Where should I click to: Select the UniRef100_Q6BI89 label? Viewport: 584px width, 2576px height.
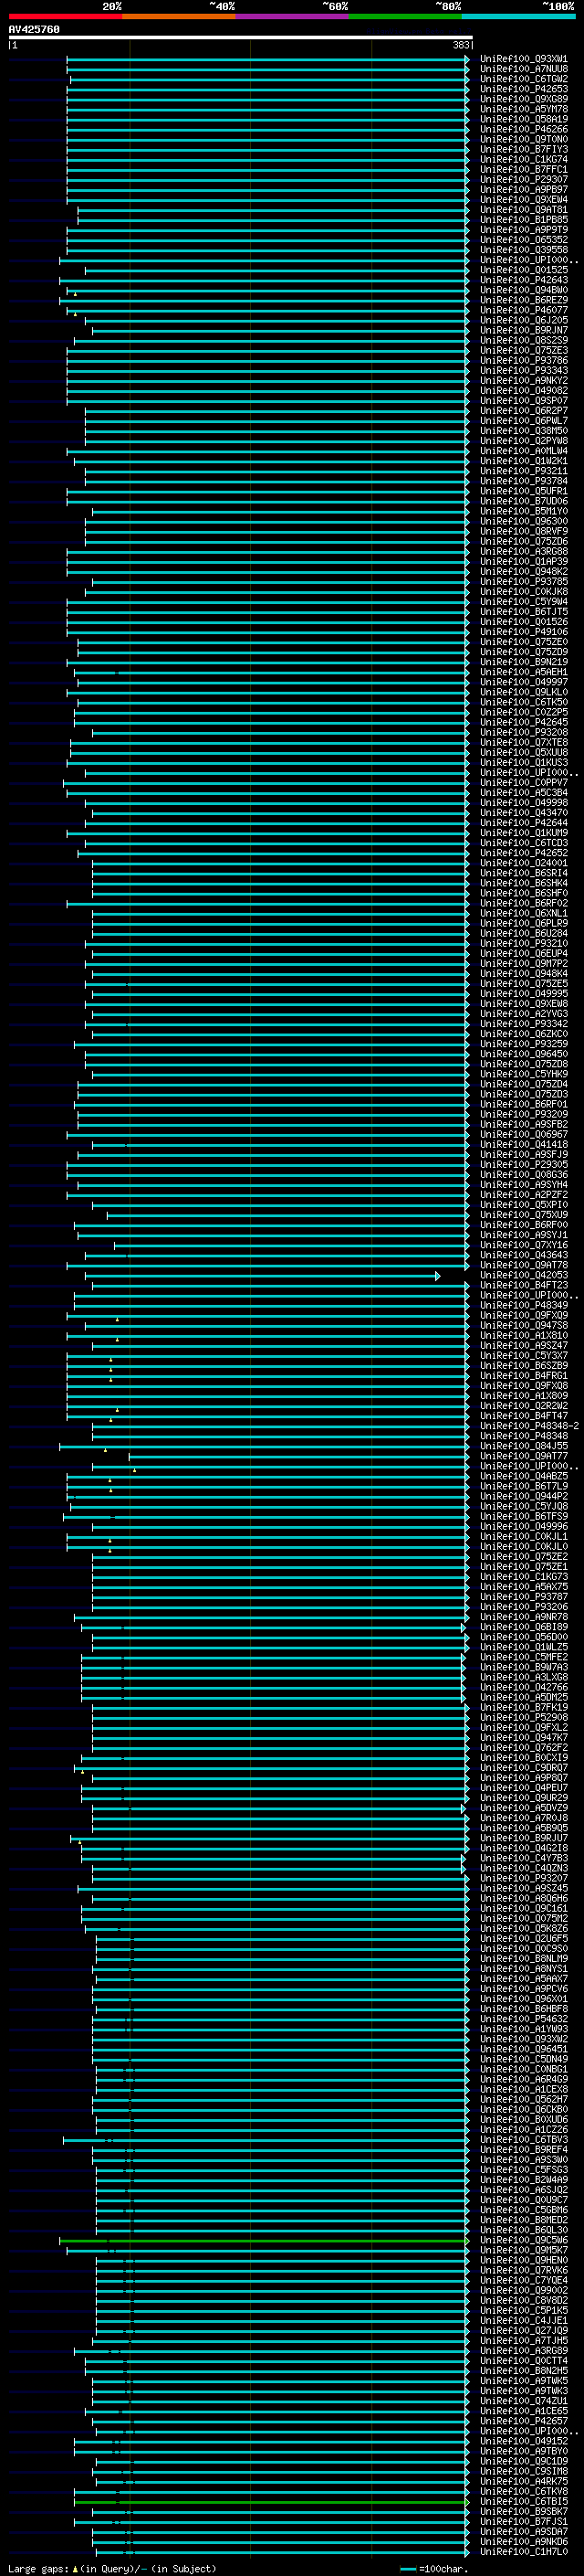point(523,1627)
